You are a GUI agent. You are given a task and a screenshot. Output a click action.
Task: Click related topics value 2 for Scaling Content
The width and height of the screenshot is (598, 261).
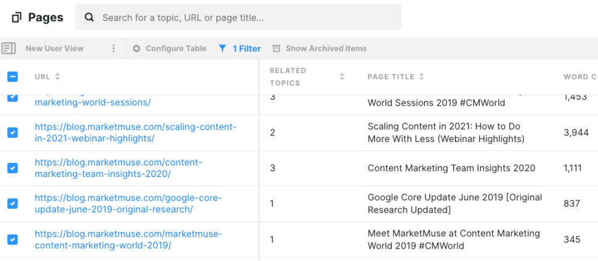(272, 133)
